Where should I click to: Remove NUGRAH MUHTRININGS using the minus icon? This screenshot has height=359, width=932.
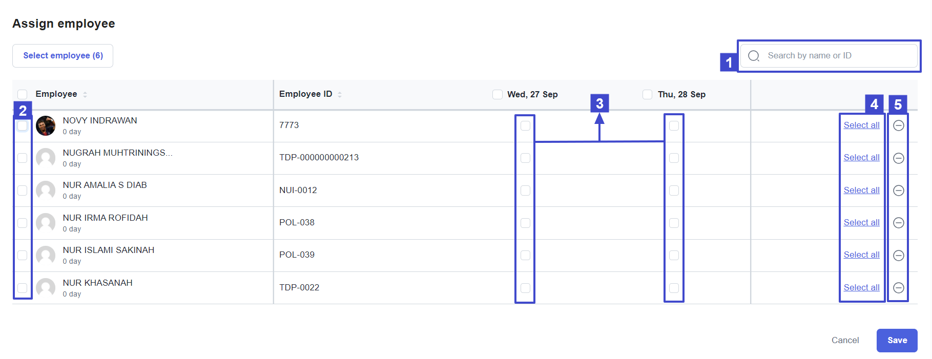(x=898, y=158)
